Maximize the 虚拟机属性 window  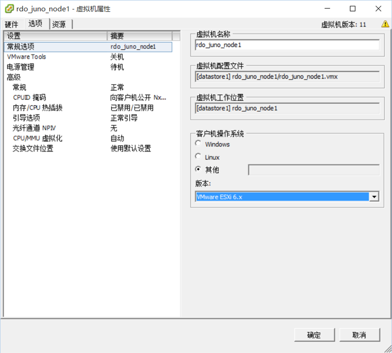point(352,9)
